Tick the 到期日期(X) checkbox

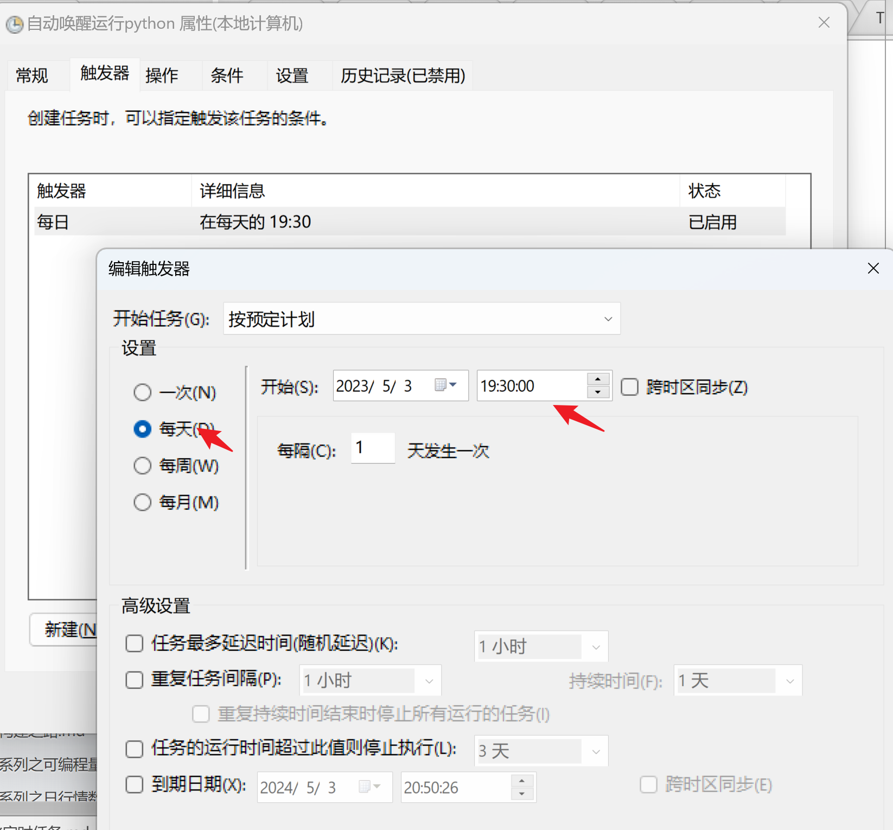pyautogui.click(x=135, y=784)
